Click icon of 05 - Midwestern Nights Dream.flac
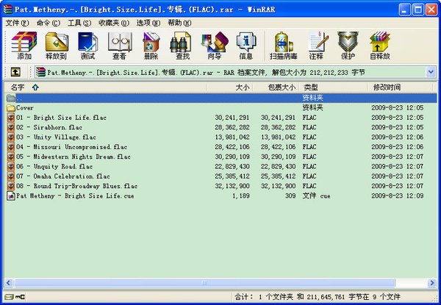 tap(11, 157)
